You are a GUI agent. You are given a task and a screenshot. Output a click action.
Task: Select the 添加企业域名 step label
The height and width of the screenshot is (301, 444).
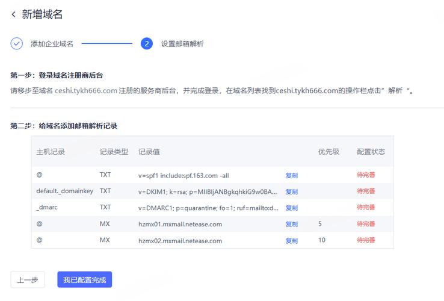[52, 44]
